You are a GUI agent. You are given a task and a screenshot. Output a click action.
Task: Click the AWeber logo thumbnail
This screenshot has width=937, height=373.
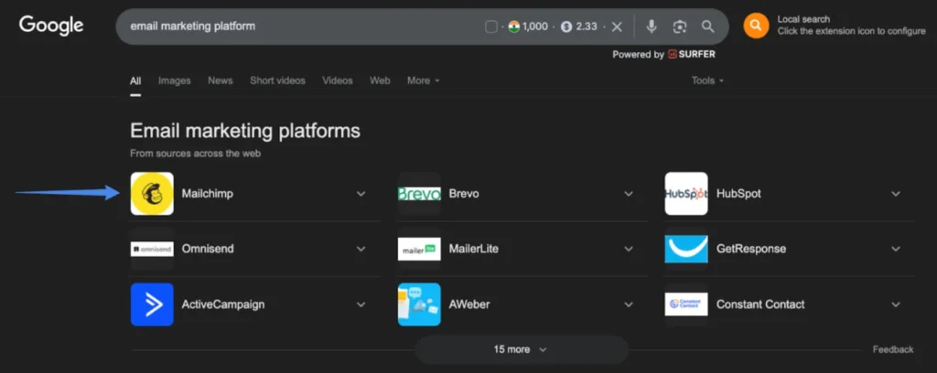point(419,304)
